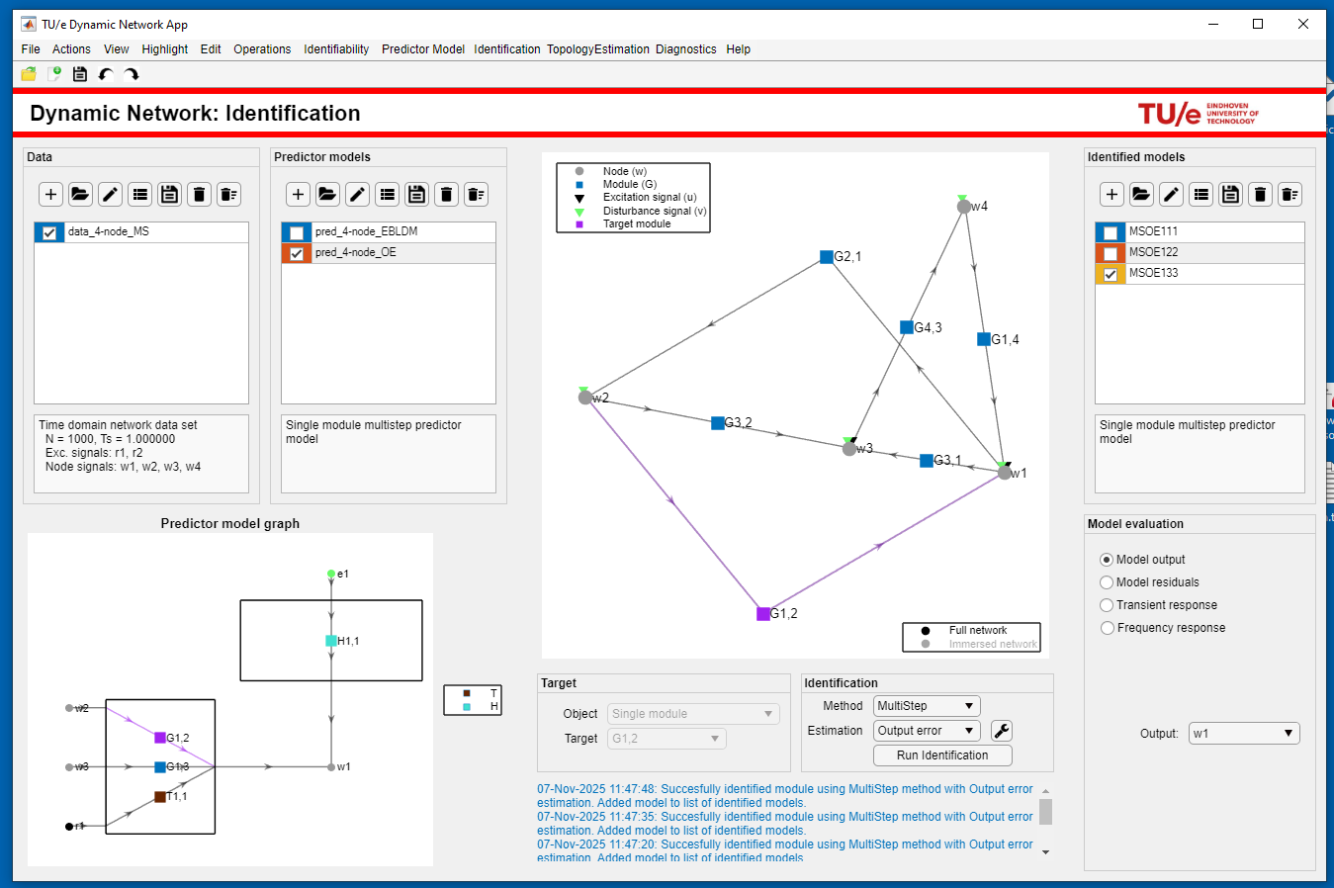Enable the pred_4-node_EBLDM checkbox

297,232
